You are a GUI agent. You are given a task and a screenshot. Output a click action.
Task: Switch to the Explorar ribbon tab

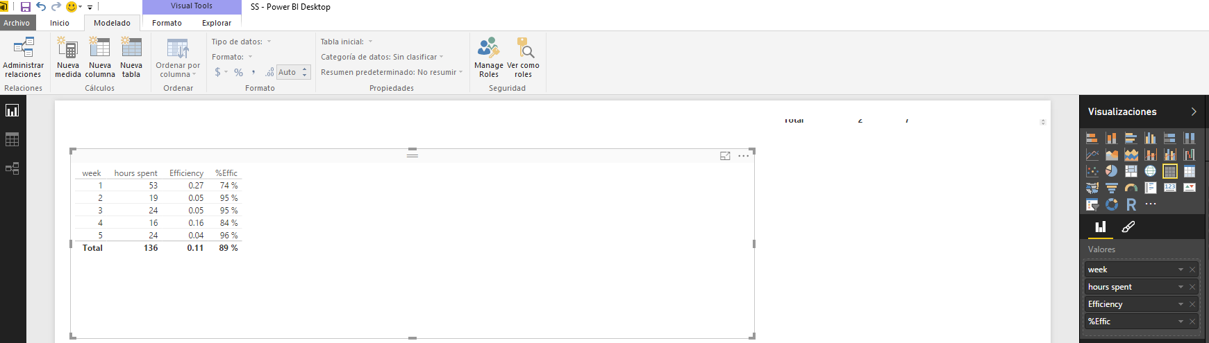coord(217,23)
